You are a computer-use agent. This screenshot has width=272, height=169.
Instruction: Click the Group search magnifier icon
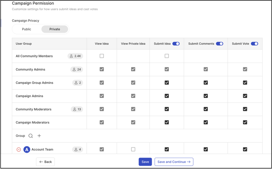click(x=30, y=136)
